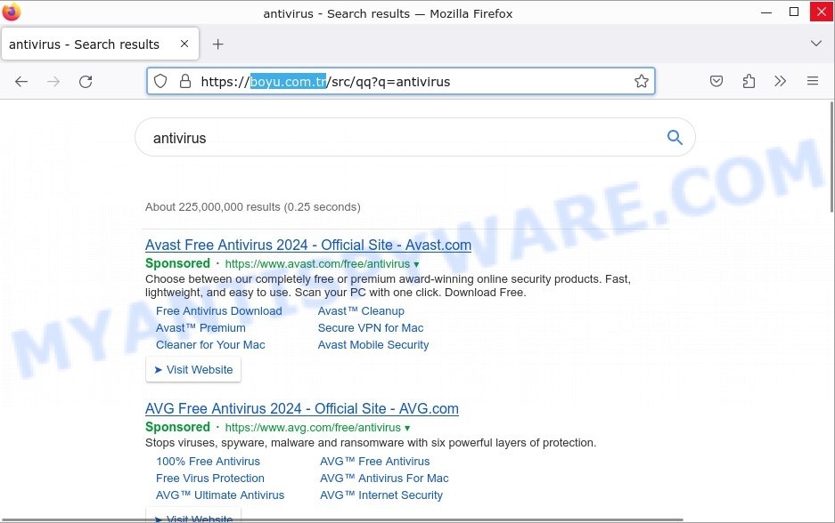Viewport: 835px width, 523px height.
Task: Click the https://www.avg.com/free/antivirus URL
Action: (x=313, y=427)
